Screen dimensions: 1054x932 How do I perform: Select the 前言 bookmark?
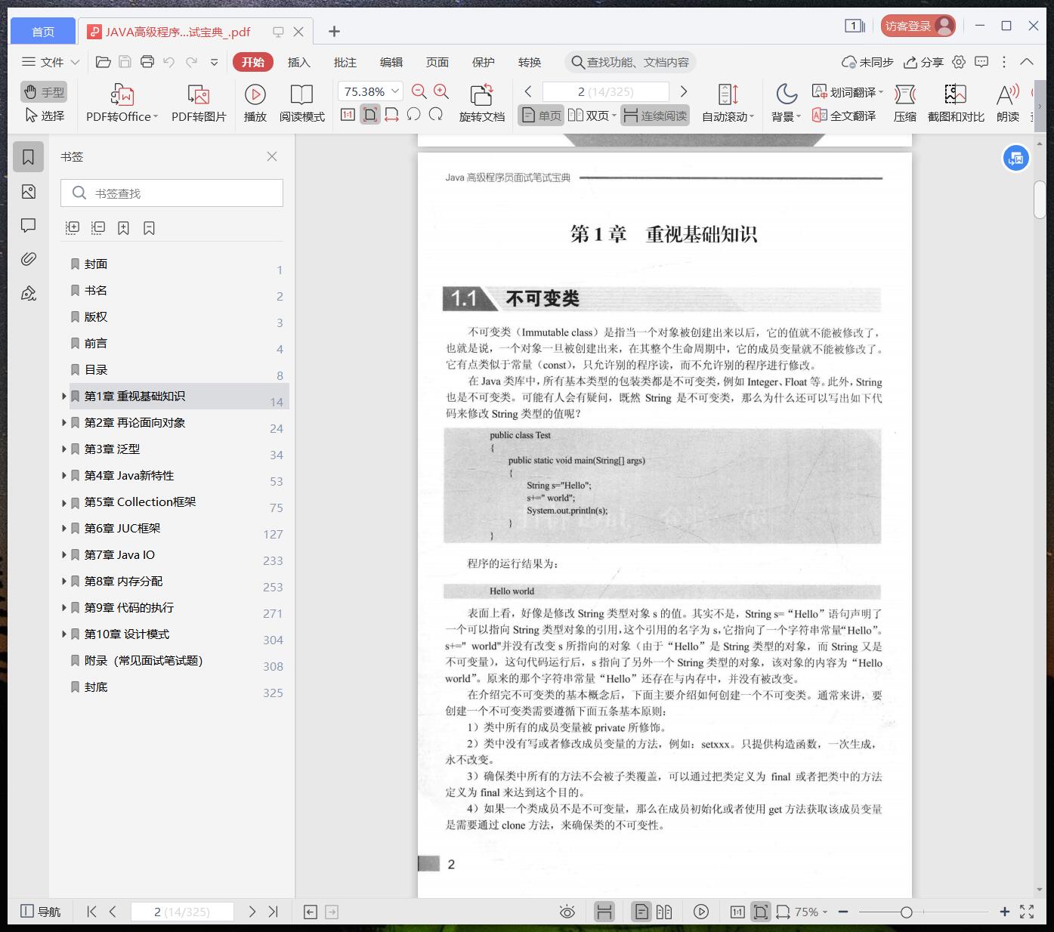click(96, 343)
